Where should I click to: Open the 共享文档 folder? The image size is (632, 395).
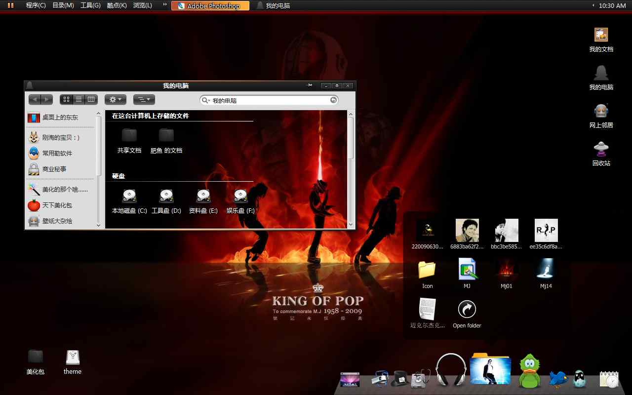(129, 141)
